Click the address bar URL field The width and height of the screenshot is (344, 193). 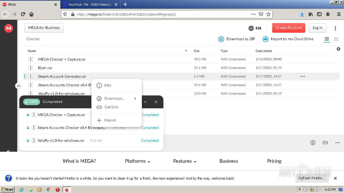162,14
